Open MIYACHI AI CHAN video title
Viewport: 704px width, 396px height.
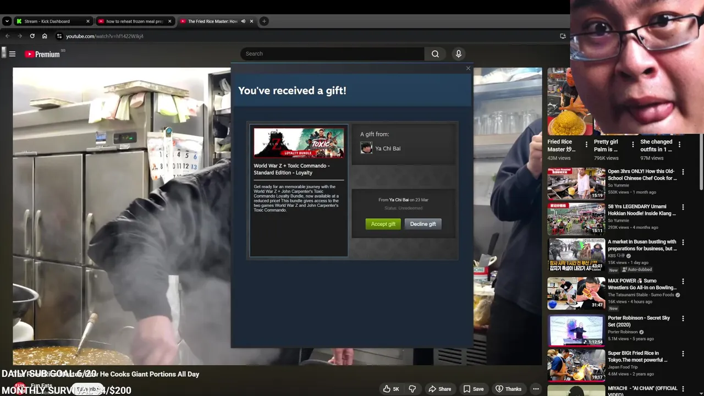tap(642, 391)
